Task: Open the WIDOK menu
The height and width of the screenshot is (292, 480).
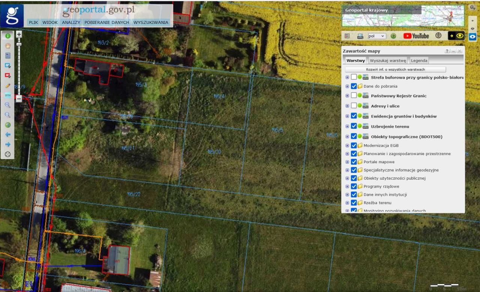Action: 50,22
